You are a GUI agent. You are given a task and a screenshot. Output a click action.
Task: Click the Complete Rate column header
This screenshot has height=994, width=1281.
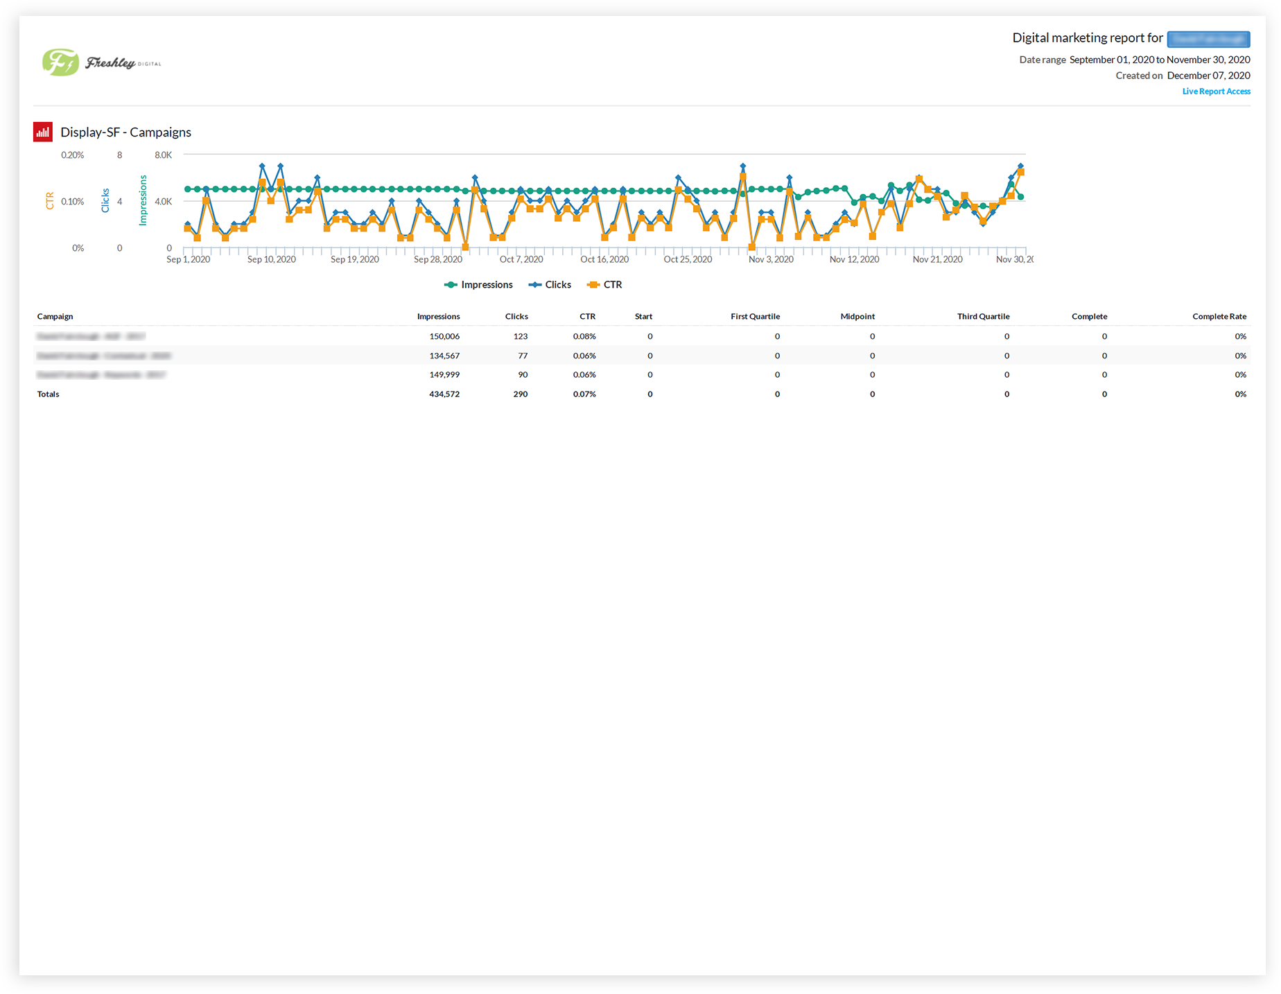[1219, 316]
